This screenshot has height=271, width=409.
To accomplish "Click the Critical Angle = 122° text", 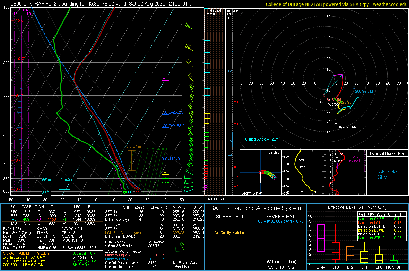I will 261,139.
